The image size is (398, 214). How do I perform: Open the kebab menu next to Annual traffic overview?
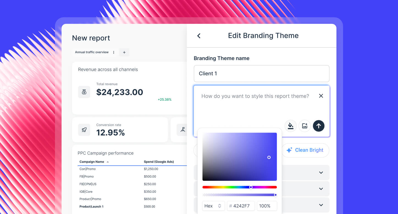coord(114,52)
